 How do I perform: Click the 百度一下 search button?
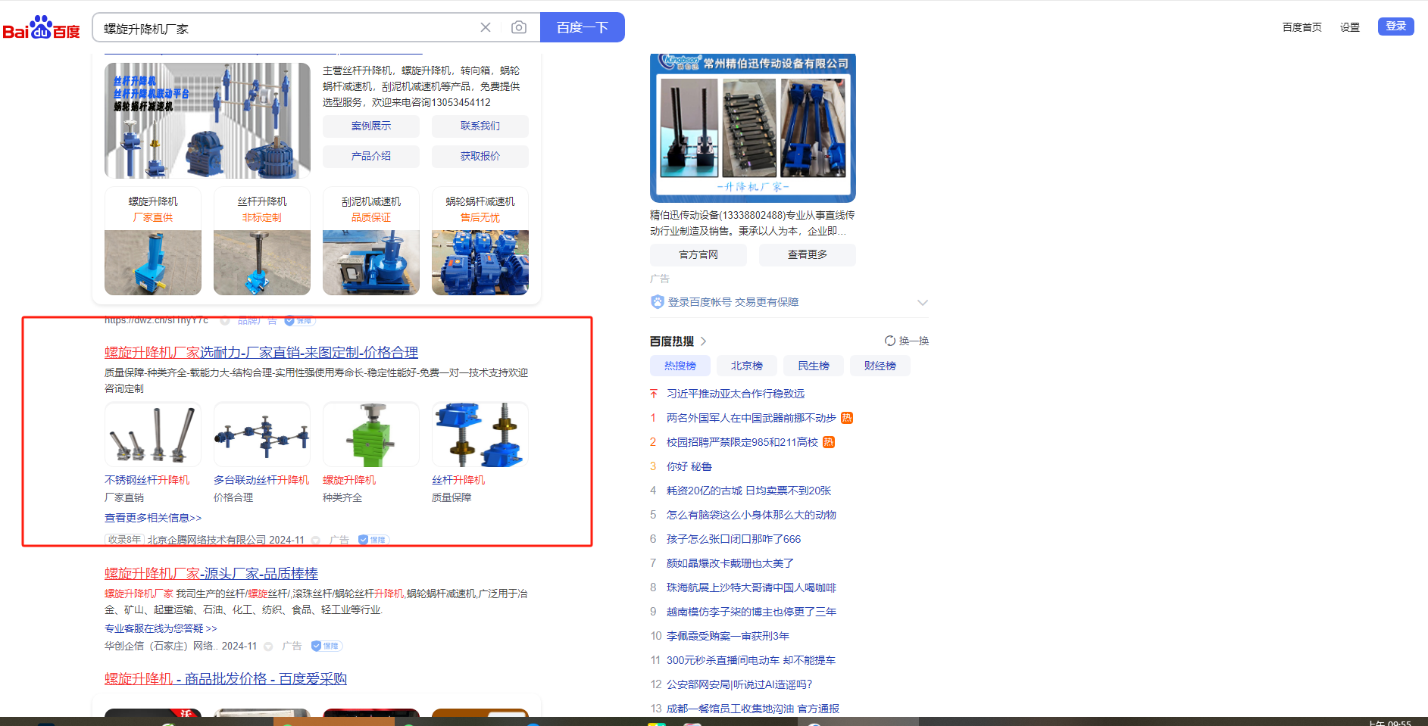583,27
